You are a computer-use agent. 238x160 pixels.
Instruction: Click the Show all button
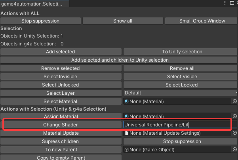(122, 21)
